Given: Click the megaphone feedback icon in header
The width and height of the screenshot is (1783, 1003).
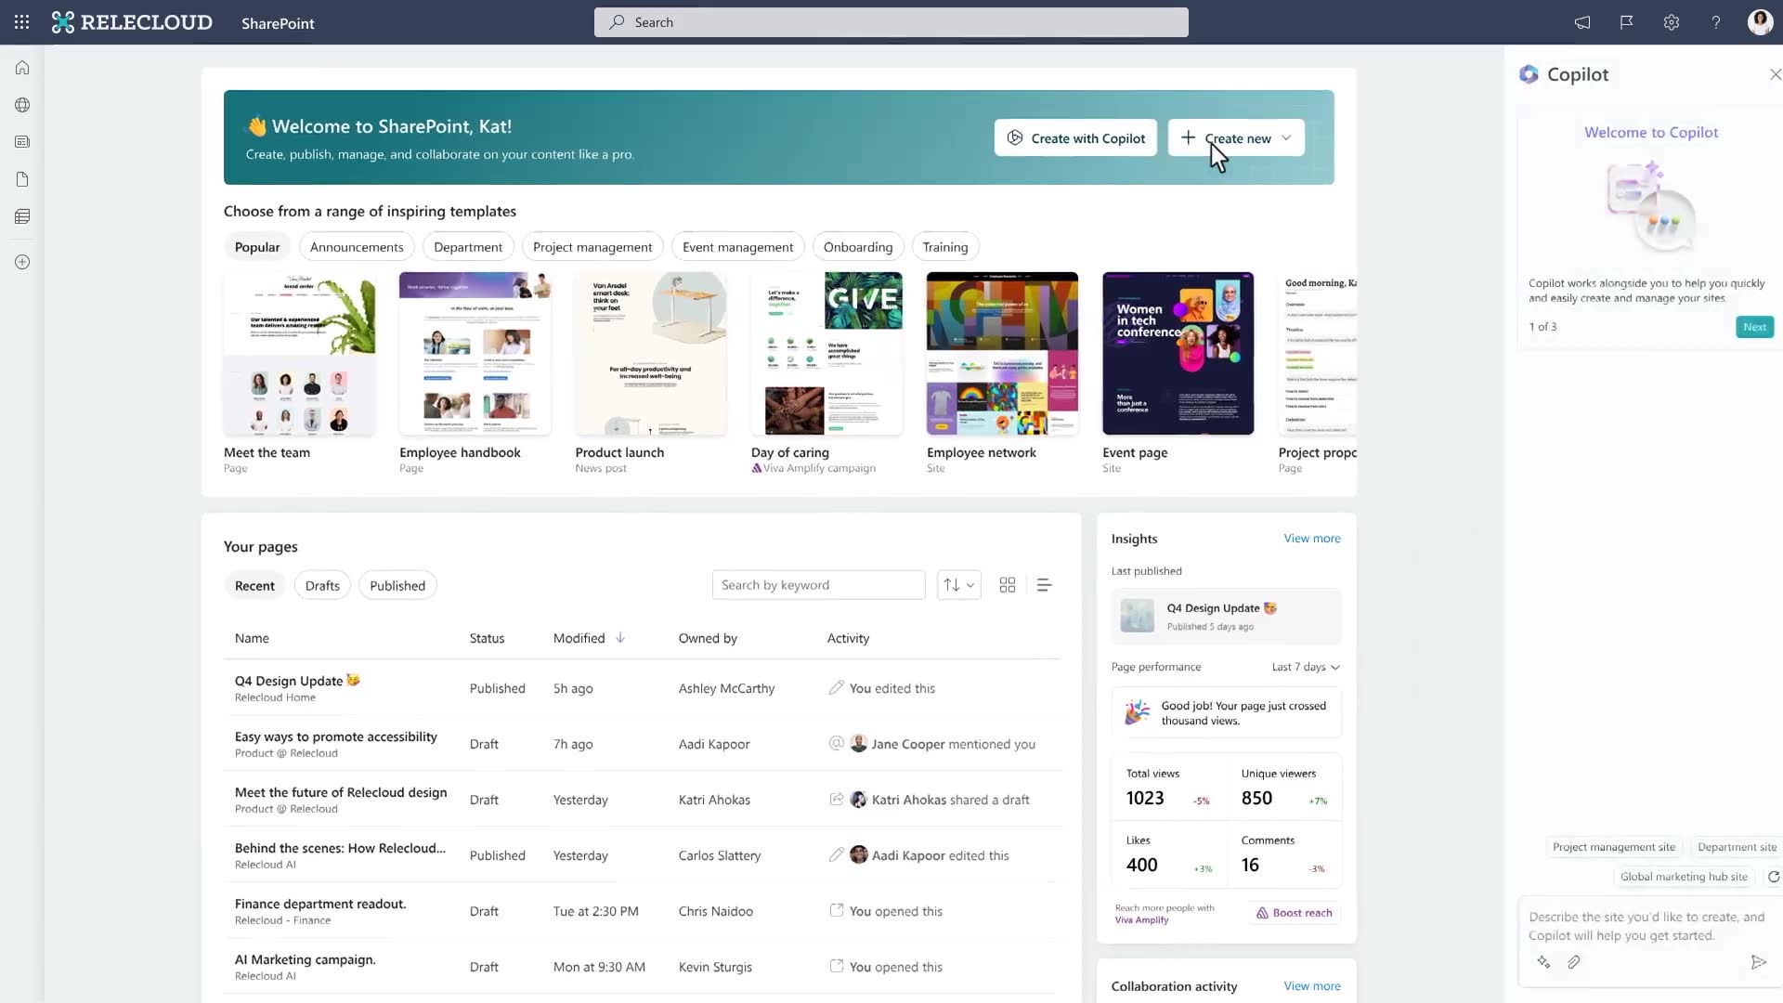Looking at the screenshot, I should 1582,22.
